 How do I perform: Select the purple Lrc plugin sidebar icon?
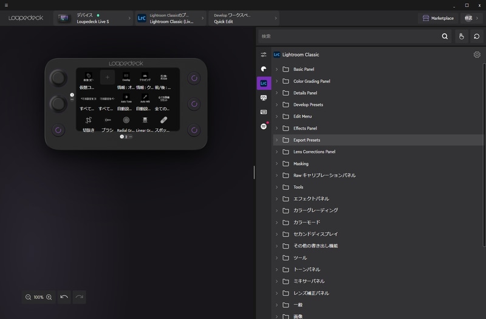(x=264, y=83)
